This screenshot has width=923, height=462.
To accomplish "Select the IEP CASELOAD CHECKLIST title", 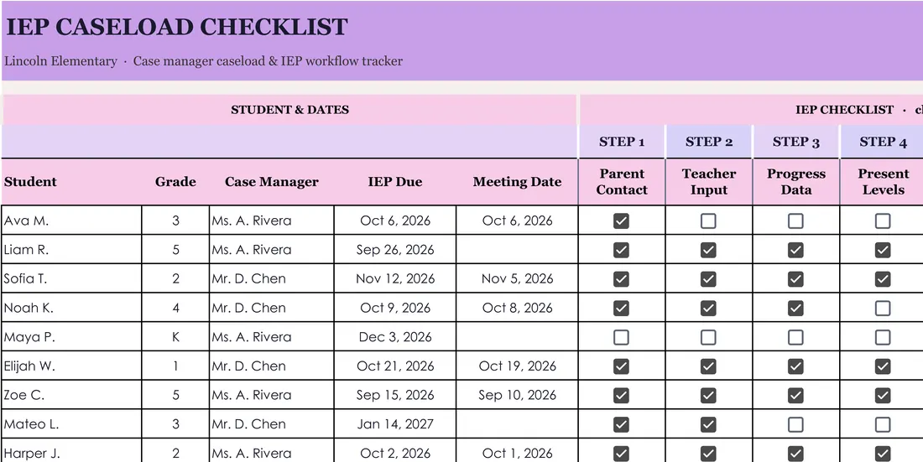I will [x=176, y=27].
